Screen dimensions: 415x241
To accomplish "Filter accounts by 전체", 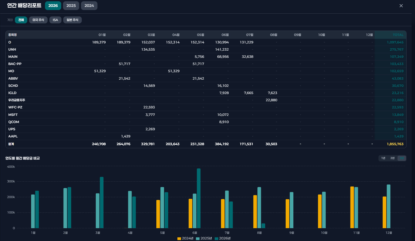I will click(x=21, y=20).
